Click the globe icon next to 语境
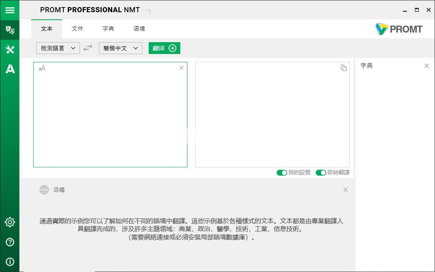The width and height of the screenshot is (435, 272). [44, 190]
